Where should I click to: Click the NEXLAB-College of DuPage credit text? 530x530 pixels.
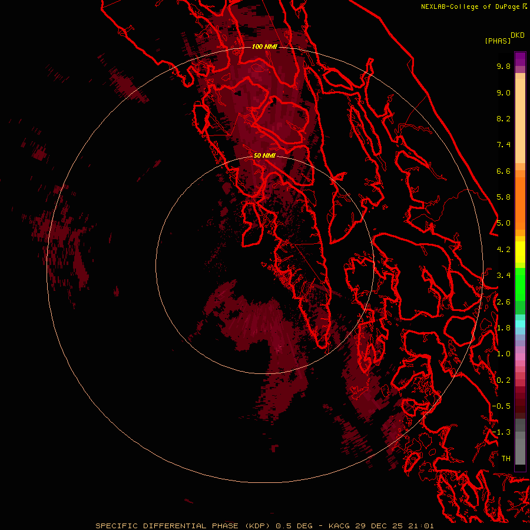[470, 6]
